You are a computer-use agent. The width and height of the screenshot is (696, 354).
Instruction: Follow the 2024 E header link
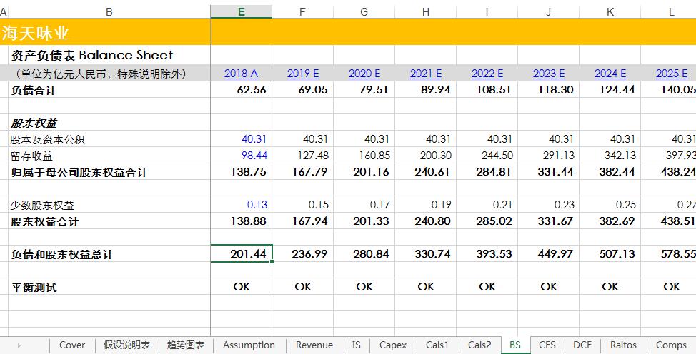(x=610, y=74)
